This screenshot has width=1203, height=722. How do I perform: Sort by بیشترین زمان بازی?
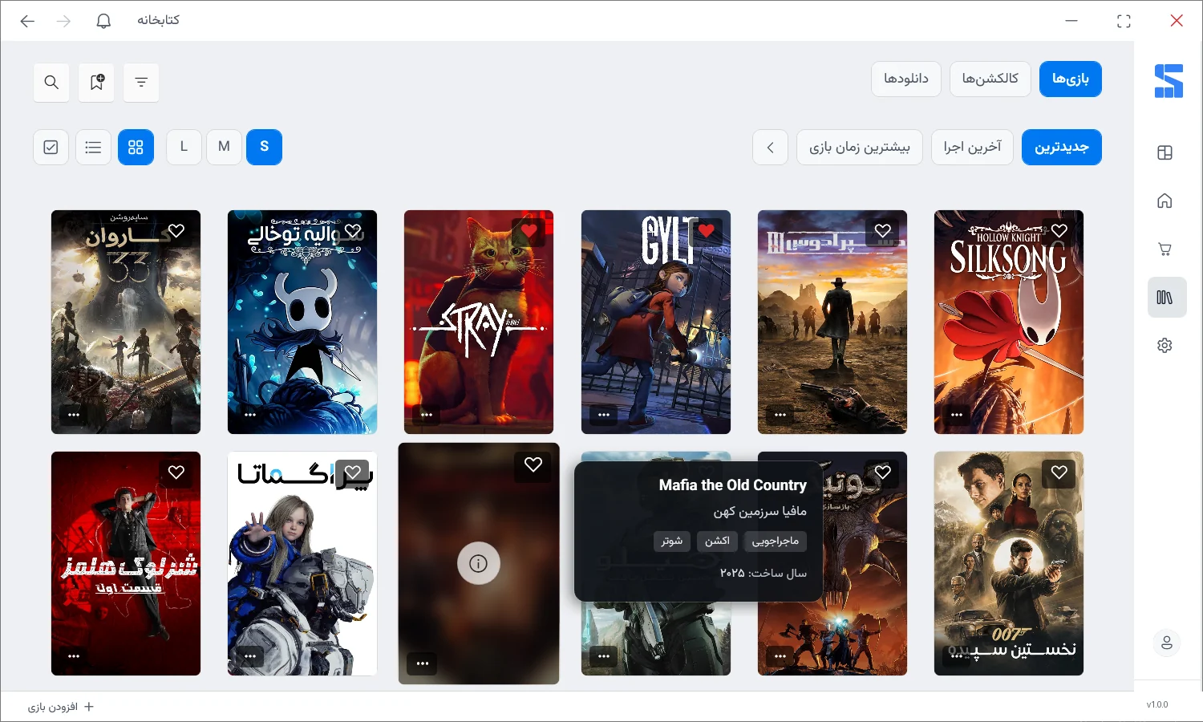coord(860,148)
